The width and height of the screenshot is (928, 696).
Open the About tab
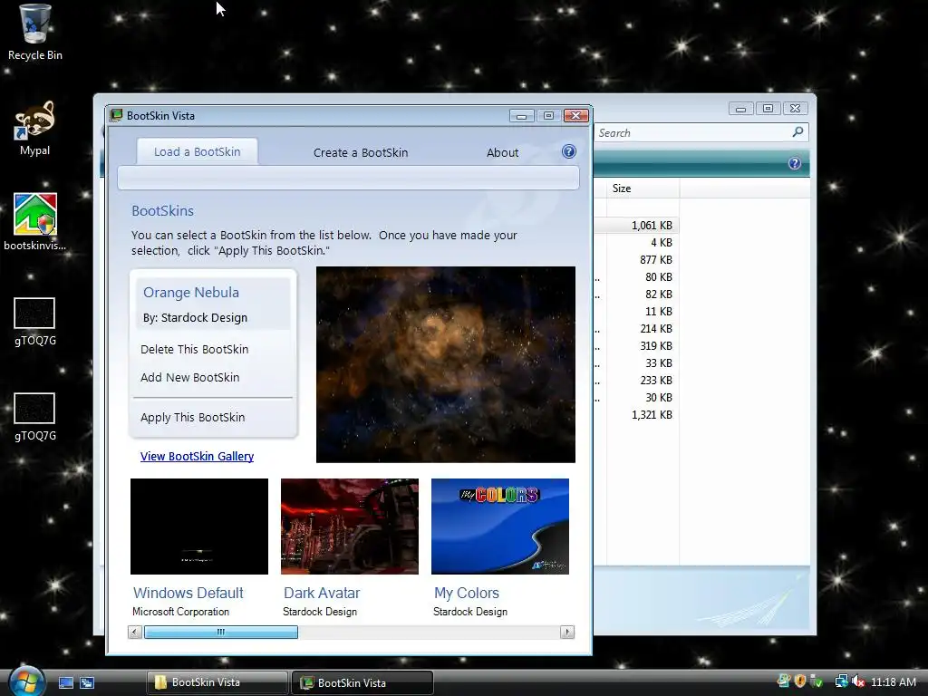502,152
